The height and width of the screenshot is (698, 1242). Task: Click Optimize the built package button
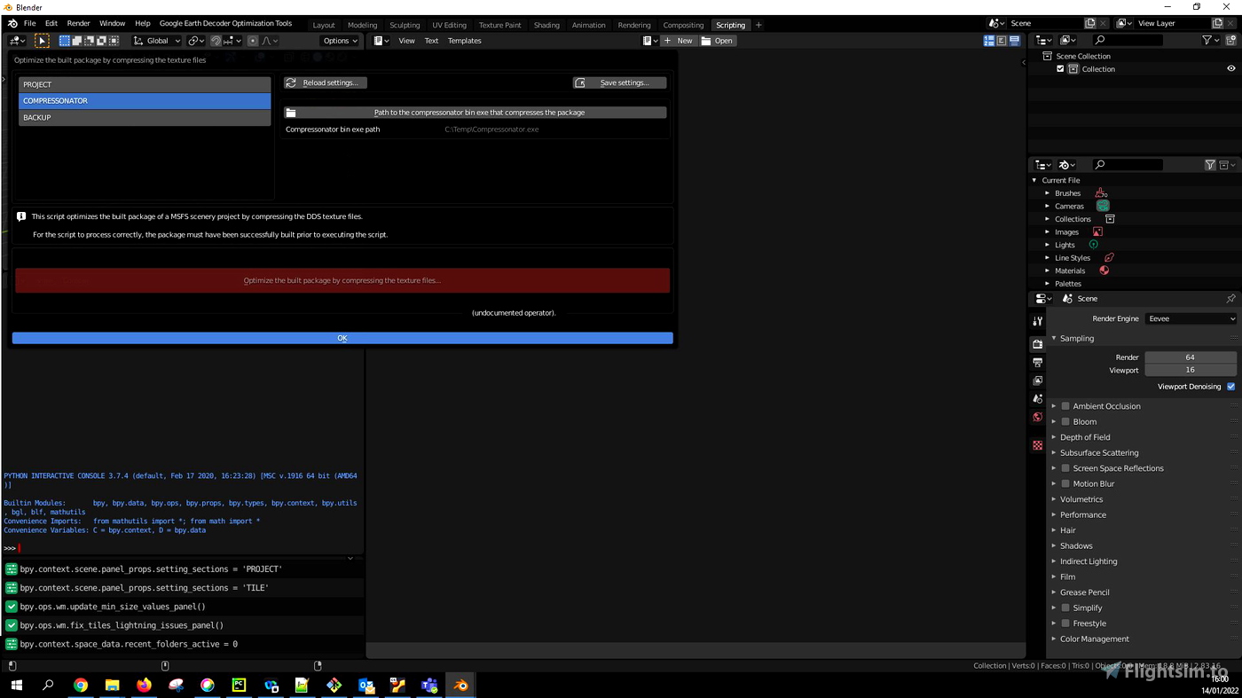click(342, 280)
